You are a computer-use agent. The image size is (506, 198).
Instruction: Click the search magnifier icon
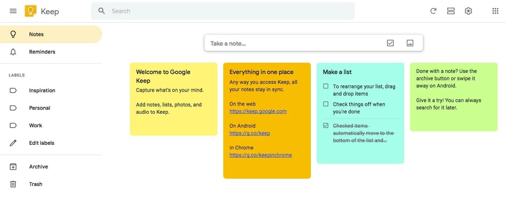102,11
